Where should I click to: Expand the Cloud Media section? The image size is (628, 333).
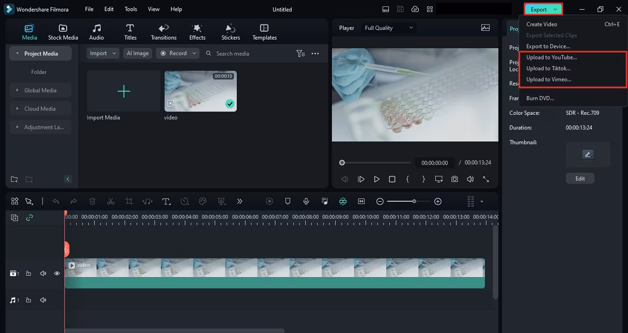tap(41, 109)
